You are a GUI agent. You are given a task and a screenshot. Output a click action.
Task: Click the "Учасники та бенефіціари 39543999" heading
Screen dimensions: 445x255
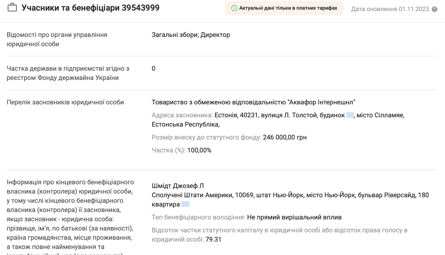tap(90, 8)
